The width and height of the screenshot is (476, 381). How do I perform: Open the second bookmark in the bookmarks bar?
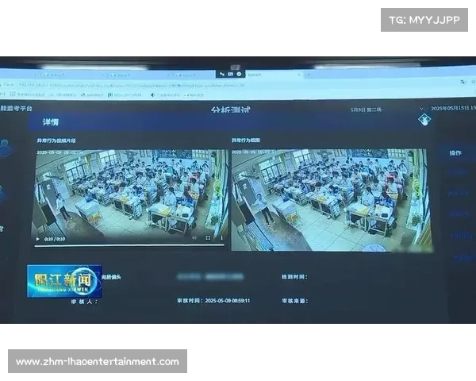(63, 94)
